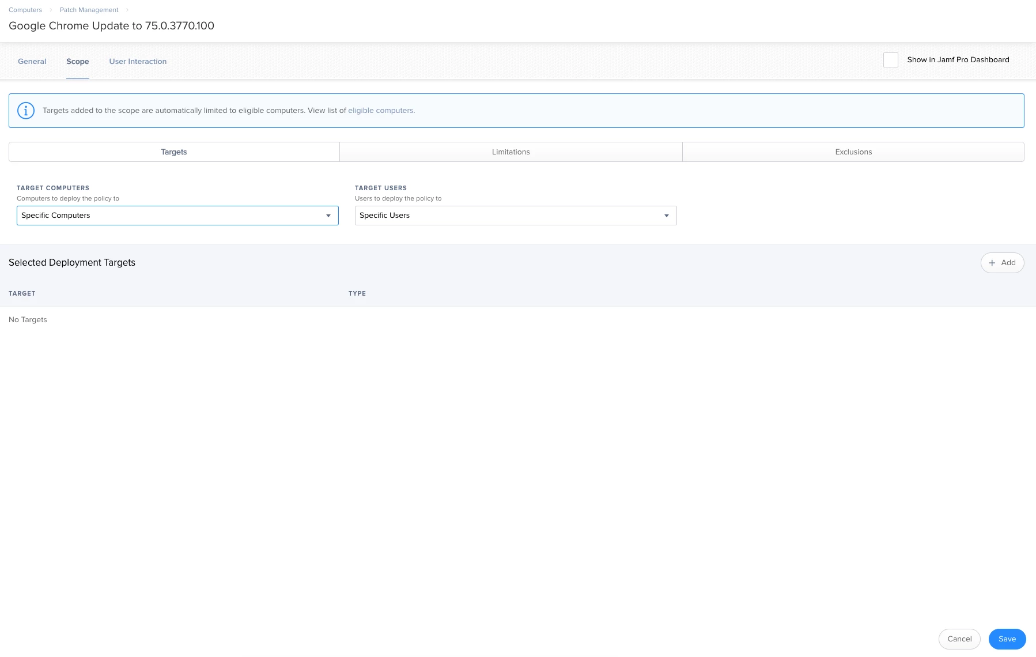The height and width of the screenshot is (657, 1036).
Task: Select the Scope tab
Action: tap(78, 62)
